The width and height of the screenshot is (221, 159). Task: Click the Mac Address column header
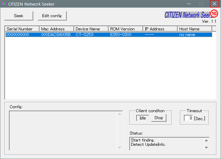coord(56,29)
